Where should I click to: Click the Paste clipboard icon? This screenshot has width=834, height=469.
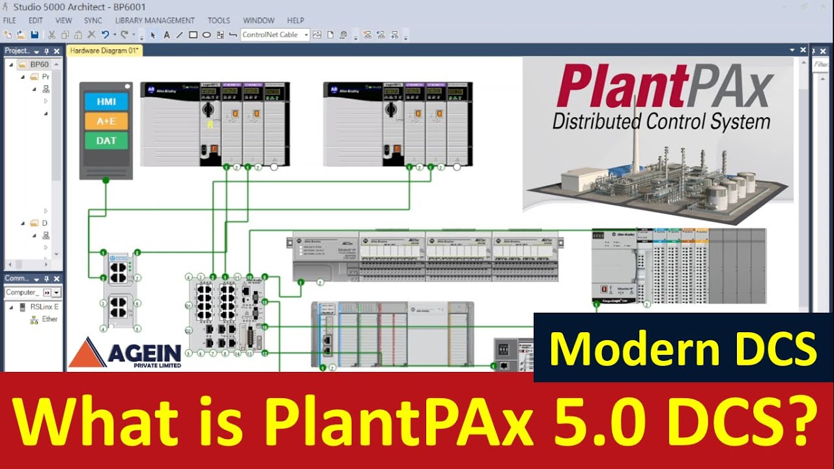click(78, 35)
